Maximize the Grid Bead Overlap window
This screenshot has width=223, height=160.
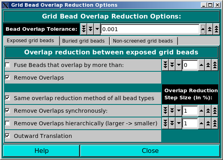[x=210, y=5]
